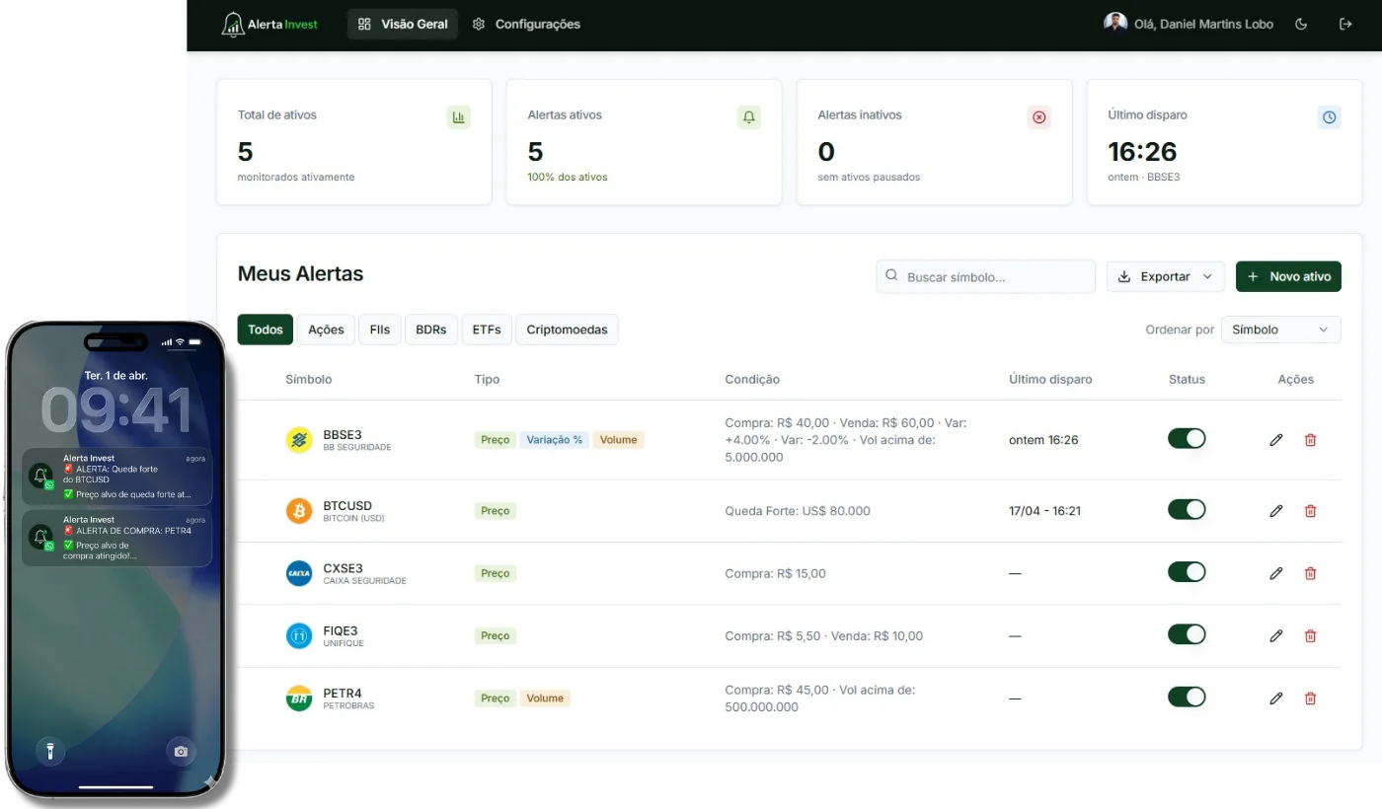The image size is (1382, 809).
Task: Click the Alerta Invest bell logo
Action: (233, 24)
